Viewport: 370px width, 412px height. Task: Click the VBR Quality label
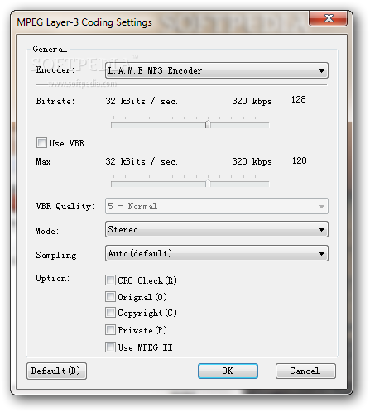coord(65,206)
